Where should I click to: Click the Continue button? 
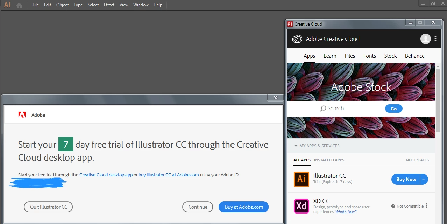pos(198,207)
